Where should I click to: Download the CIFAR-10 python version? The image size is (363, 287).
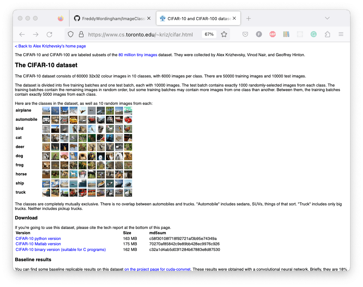38,239
